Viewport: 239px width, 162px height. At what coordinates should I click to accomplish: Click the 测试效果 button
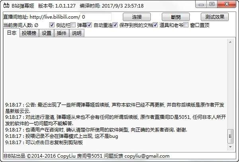coord(215,17)
